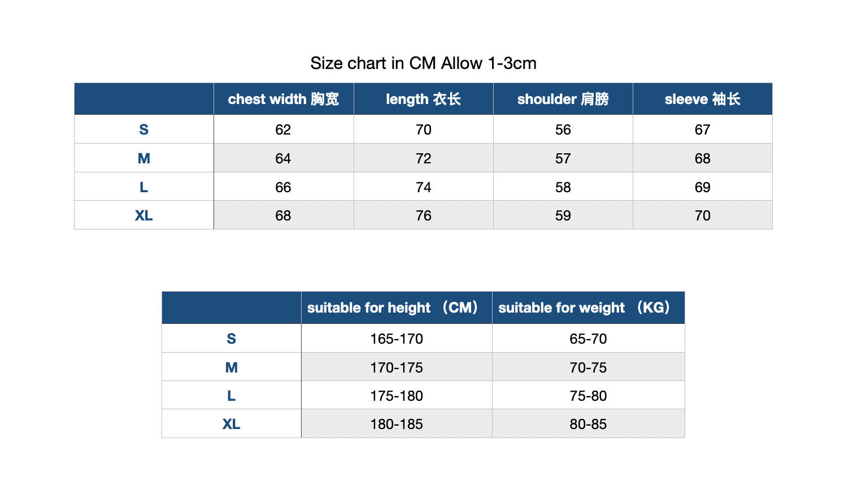This screenshot has width=853, height=485.
Task: Select the length value 74 cell
Action: click(424, 187)
